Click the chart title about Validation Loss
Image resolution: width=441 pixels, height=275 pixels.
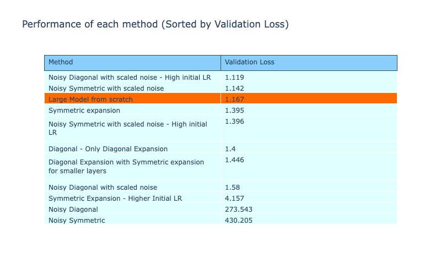(x=155, y=24)
